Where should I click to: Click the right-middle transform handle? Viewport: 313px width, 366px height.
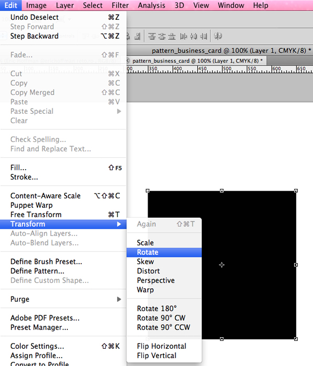(296, 265)
